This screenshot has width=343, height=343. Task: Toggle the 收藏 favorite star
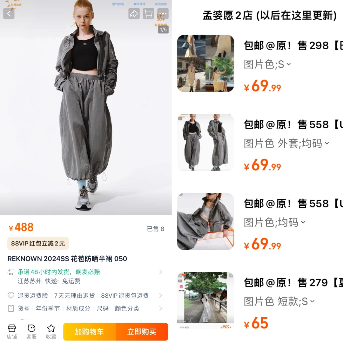51,332
